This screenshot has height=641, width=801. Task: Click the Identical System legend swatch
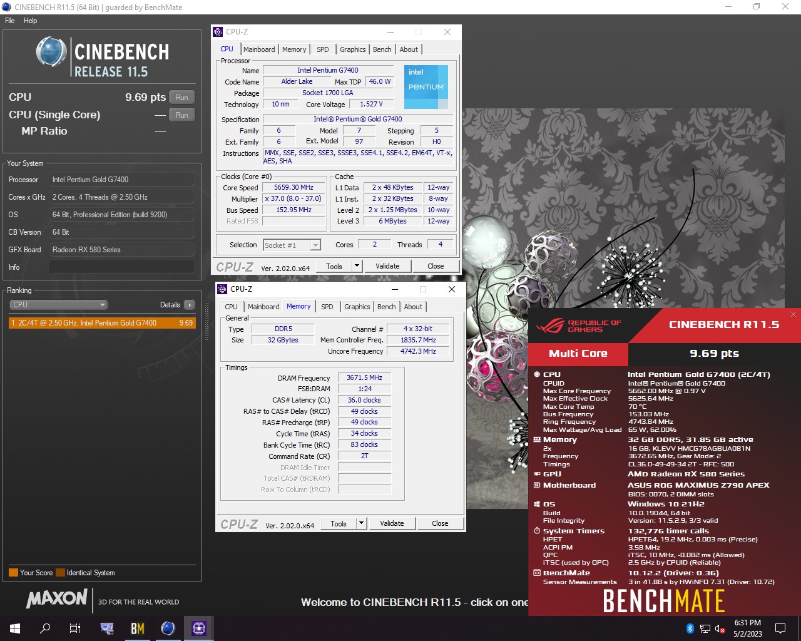(x=60, y=573)
